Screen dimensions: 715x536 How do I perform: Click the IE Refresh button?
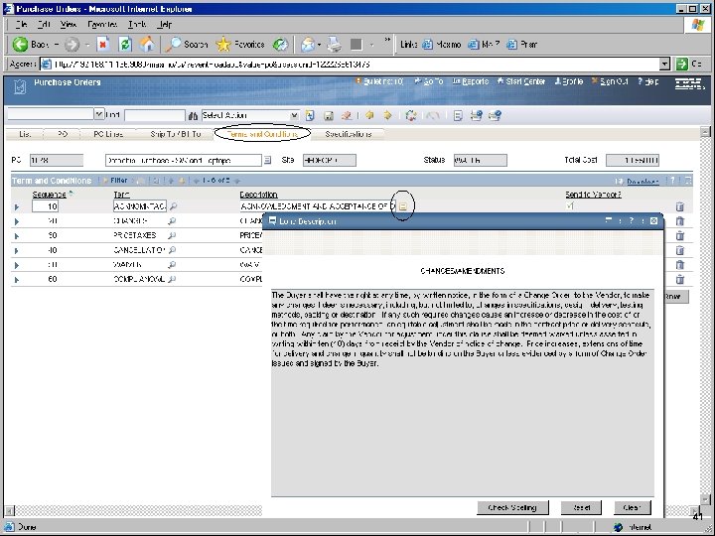tap(124, 45)
